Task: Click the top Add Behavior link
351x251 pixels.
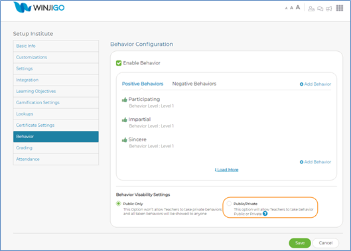Action: coord(315,84)
